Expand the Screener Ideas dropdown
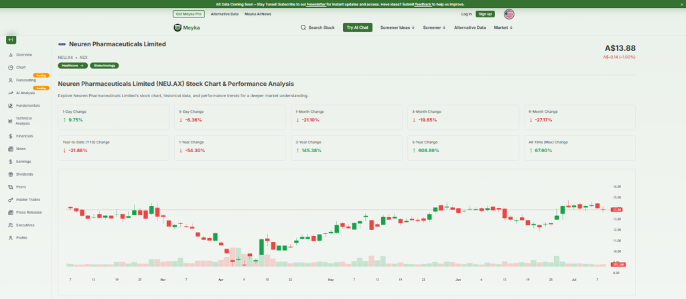Screen dimensions: 686x299 pos(397,27)
